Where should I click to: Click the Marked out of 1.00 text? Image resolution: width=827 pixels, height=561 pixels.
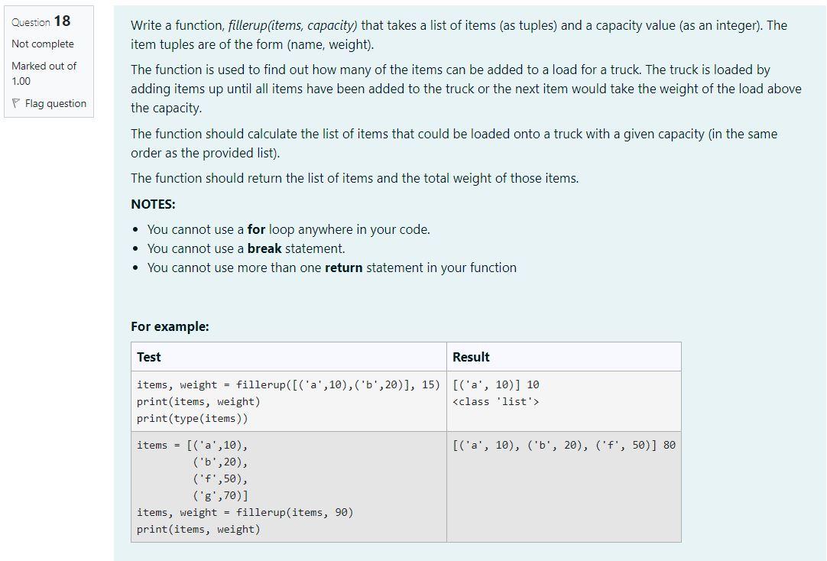coord(42,73)
